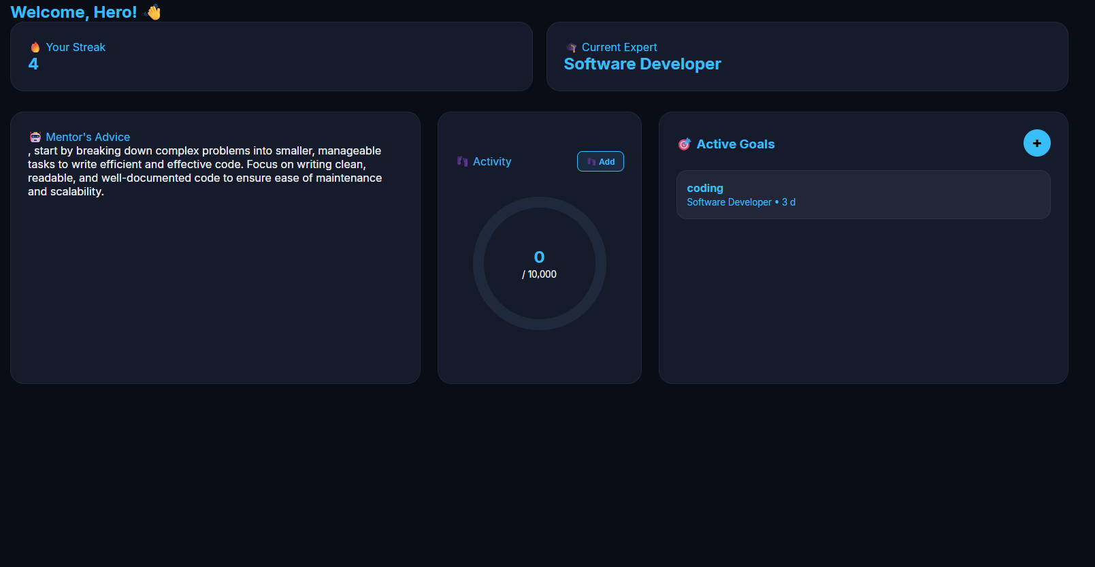
Task: Click the mentor advice paragraph text
Action: point(205,171)
